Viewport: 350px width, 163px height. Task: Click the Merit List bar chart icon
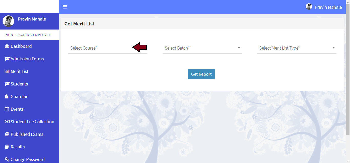pyautogui.click(x=7, y=71)
